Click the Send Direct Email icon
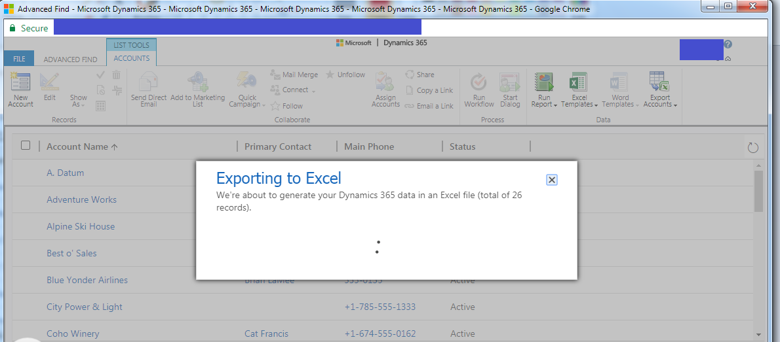 click(149, 81)
